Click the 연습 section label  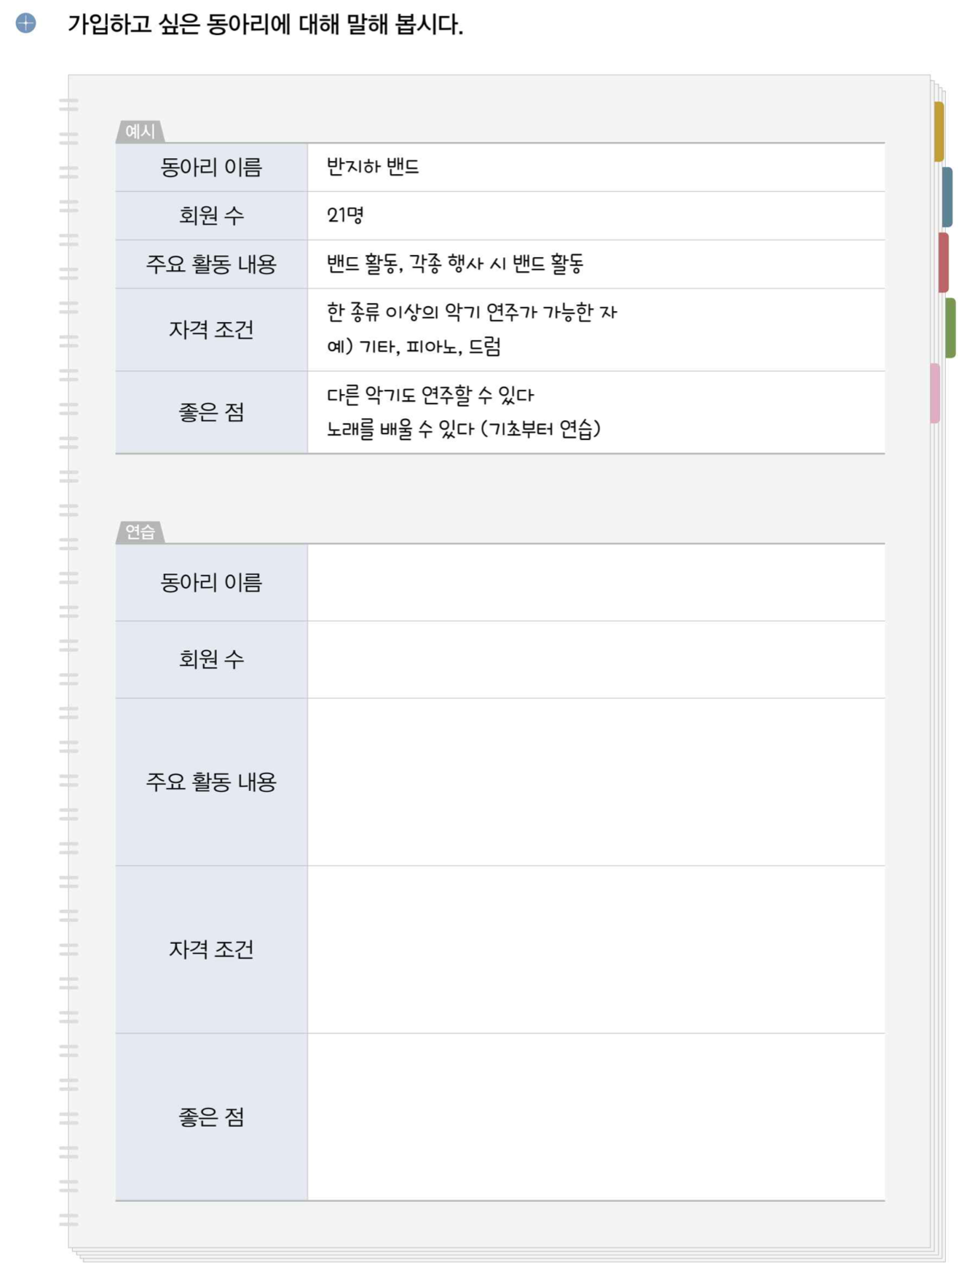(x=140, y=532)
